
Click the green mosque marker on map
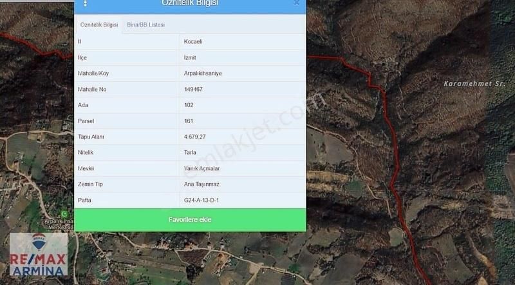pos(65,214)
